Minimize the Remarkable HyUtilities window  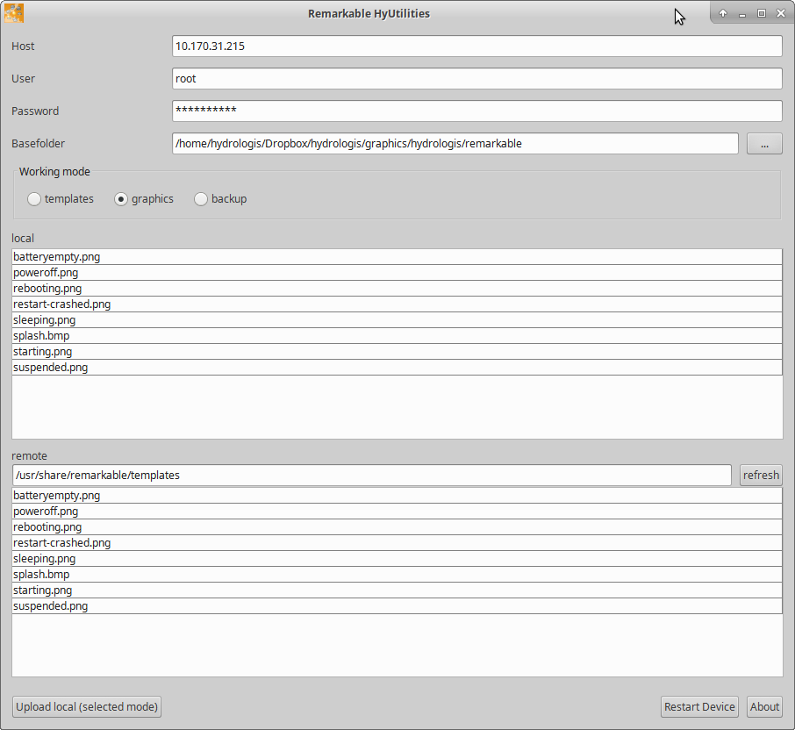click(742, 14)
